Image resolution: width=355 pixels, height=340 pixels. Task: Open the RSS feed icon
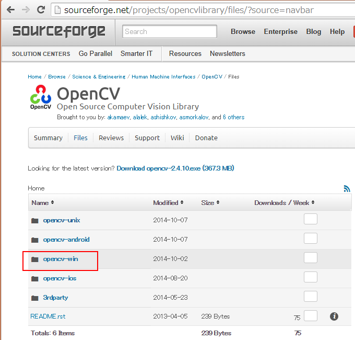point(347,188)
